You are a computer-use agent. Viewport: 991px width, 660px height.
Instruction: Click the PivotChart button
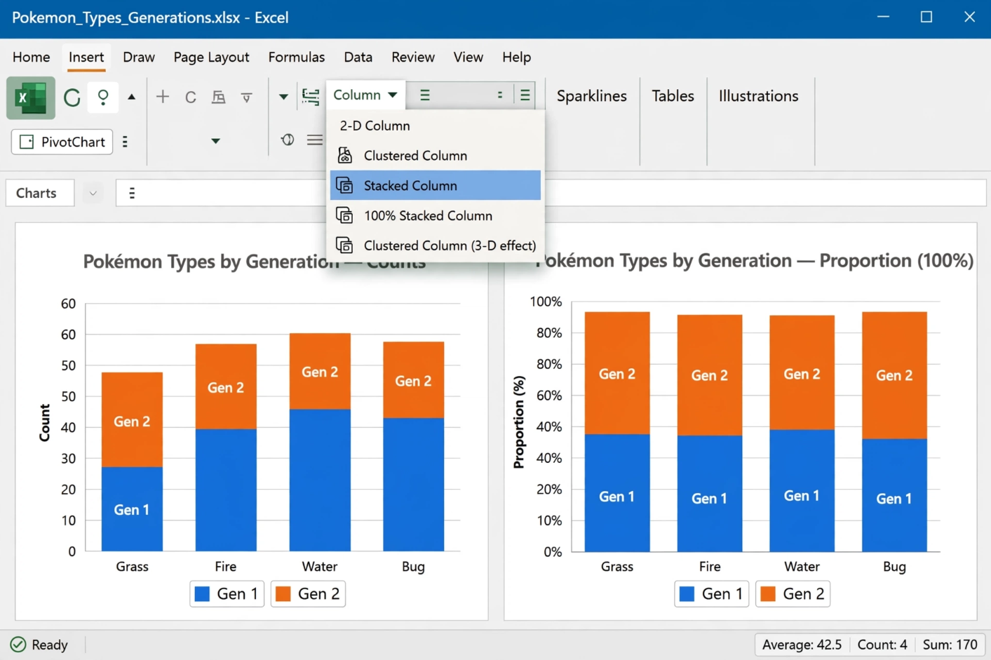(62, 142)
